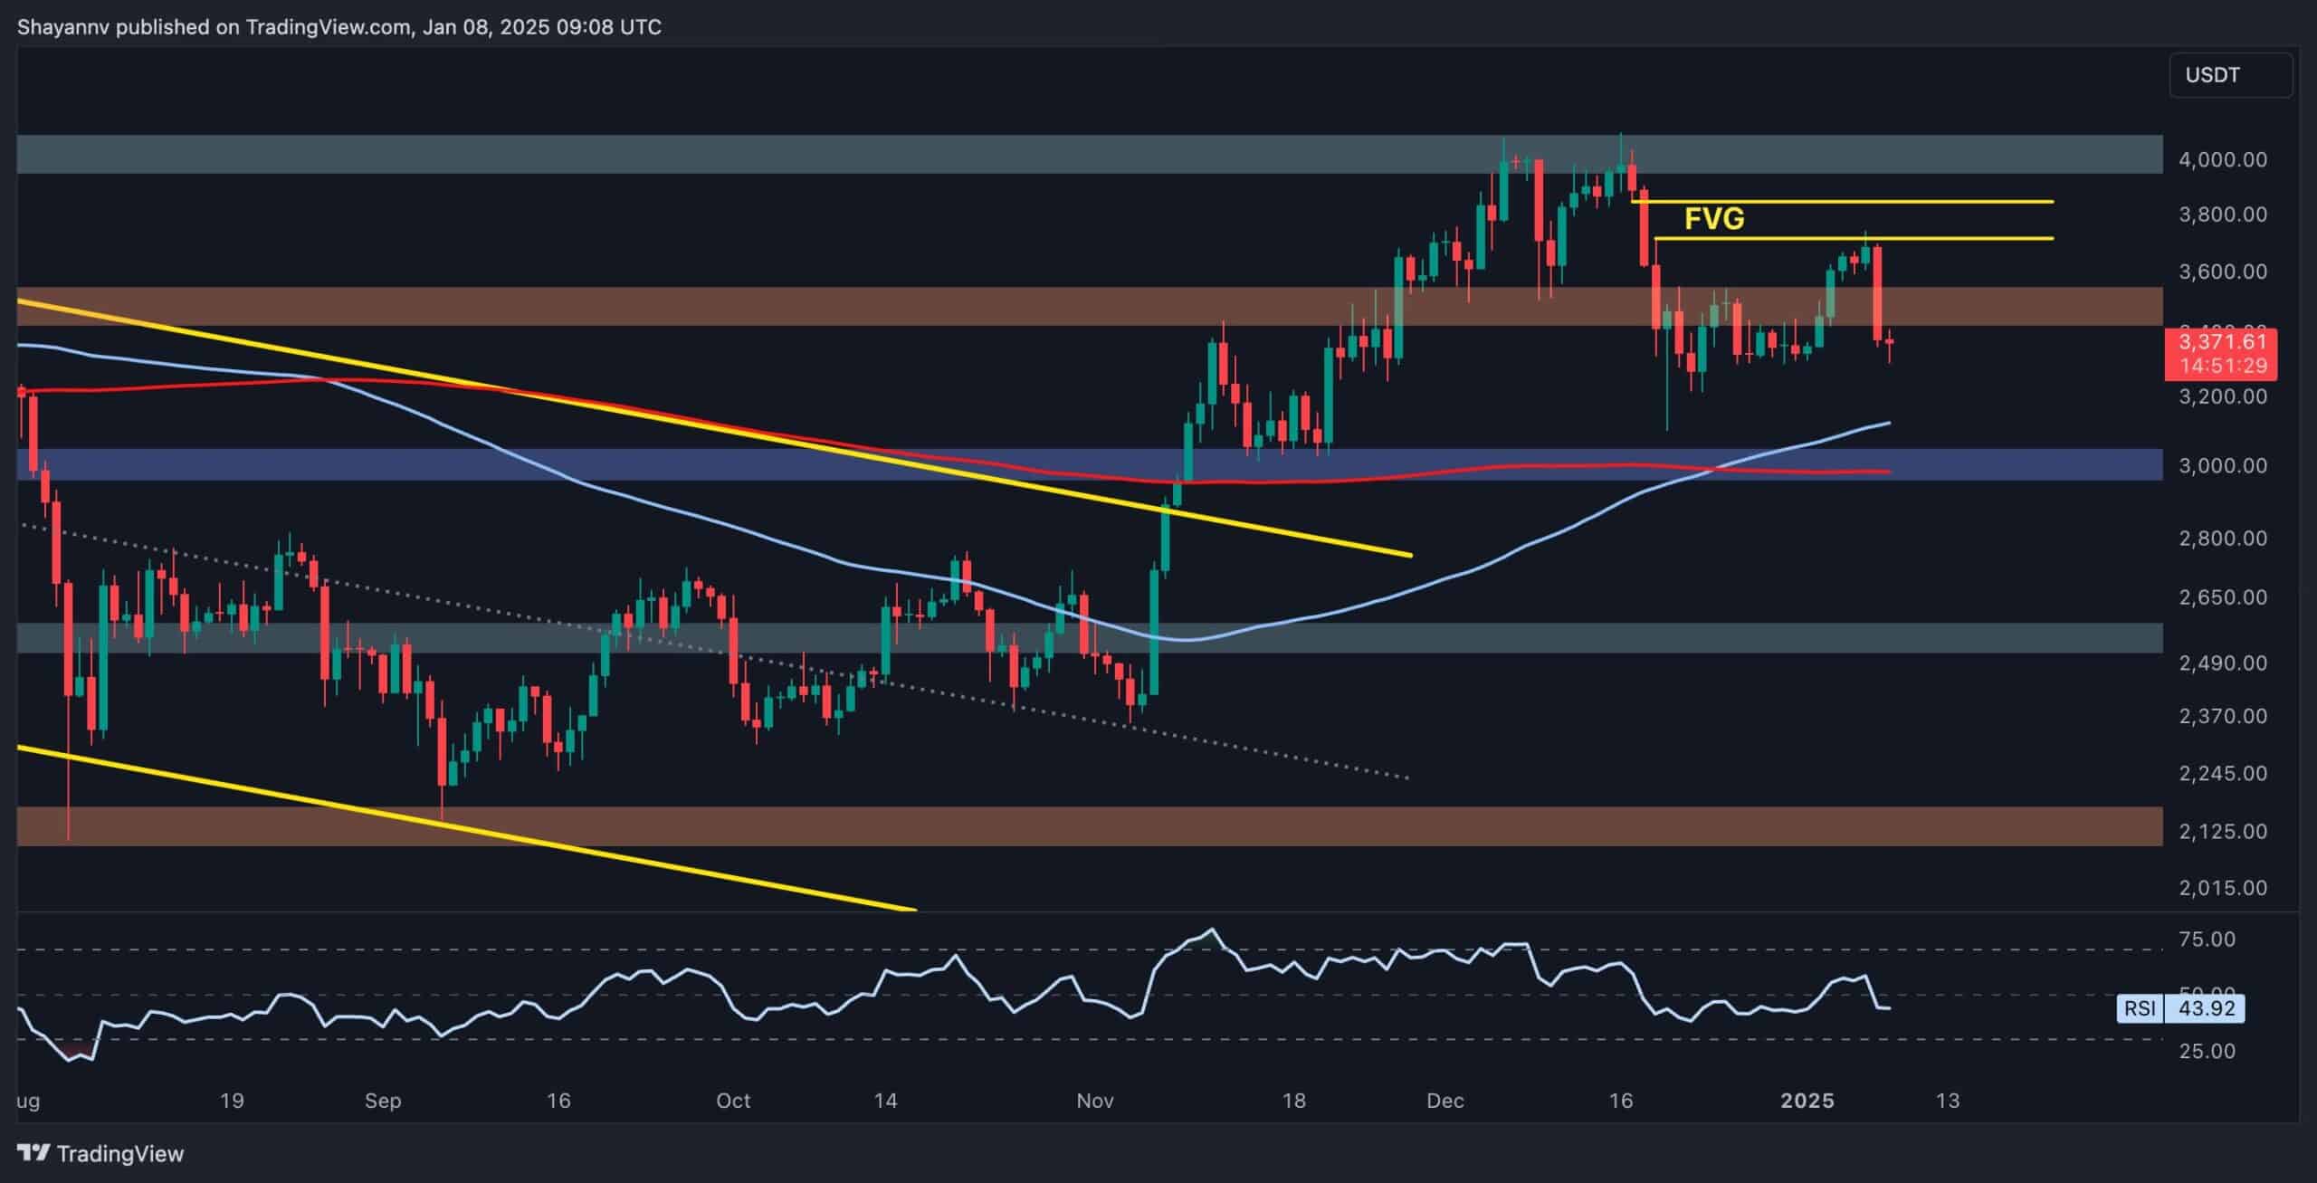Click the 4,000.00 price level label
This screenshot has height=1183, width=2317.
[2226, 159]
